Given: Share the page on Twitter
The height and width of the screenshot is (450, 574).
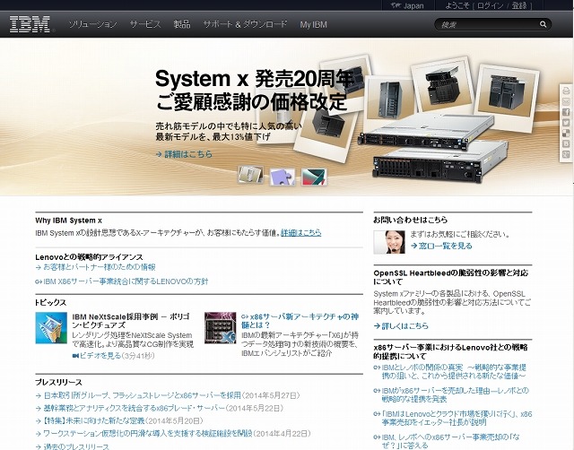Looking at the screenshot, I should pyautogui.click(x=566, y=123).
